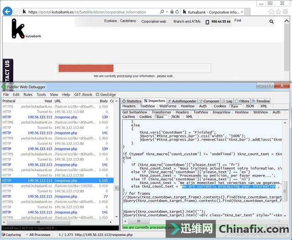
Task: Click the browser address bar URL
Action: pyautogui.click(x=87, y=12)
